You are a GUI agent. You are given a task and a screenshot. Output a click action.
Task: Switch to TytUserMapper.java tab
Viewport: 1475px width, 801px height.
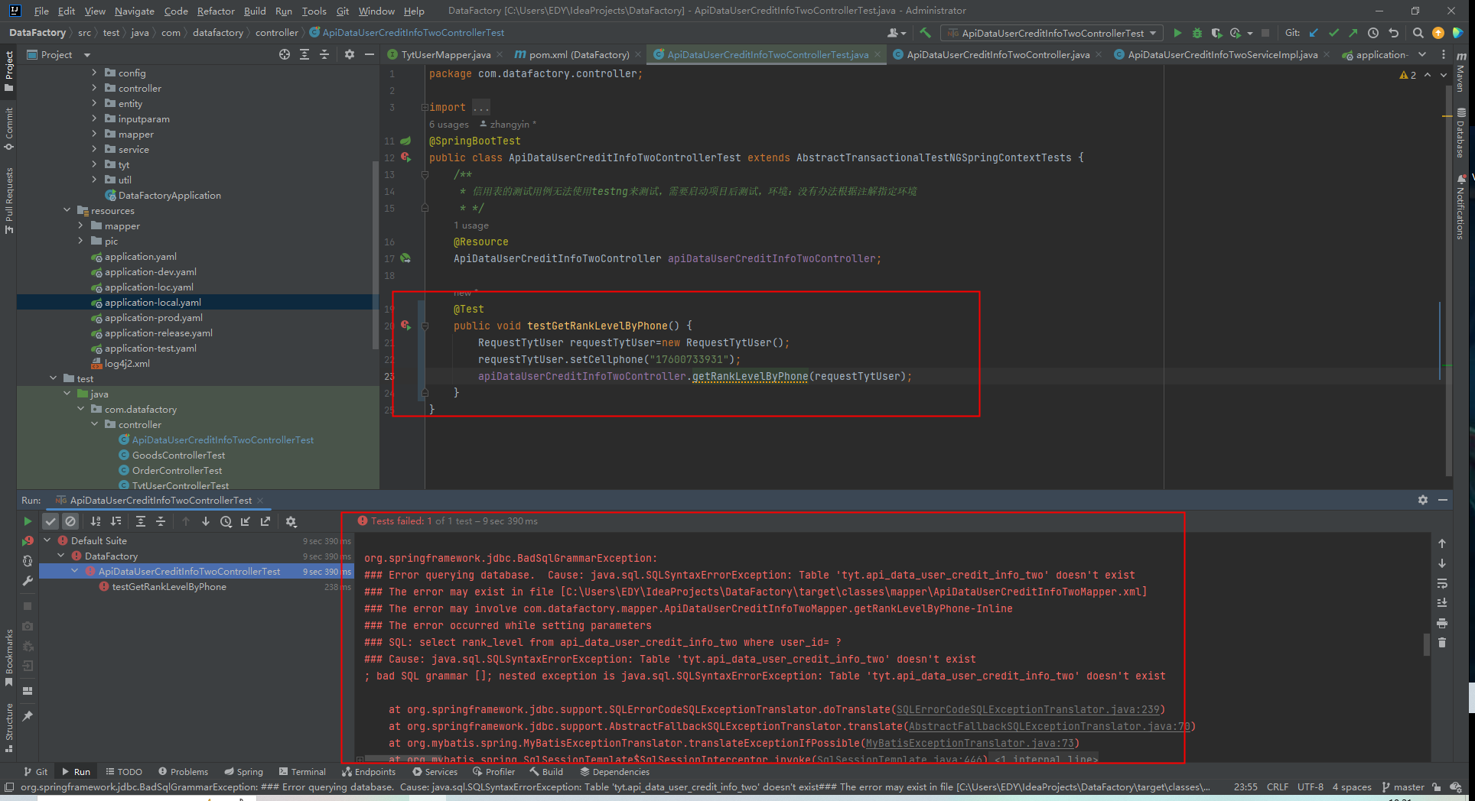coord(446,54)
